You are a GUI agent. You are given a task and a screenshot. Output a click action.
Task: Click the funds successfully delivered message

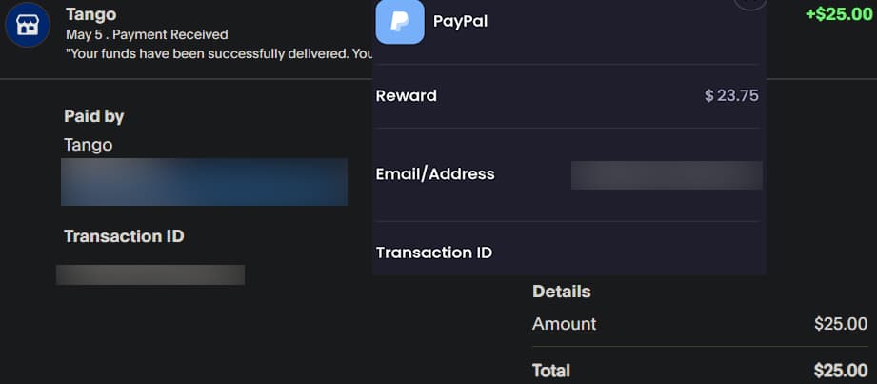(x=219, y=53)
